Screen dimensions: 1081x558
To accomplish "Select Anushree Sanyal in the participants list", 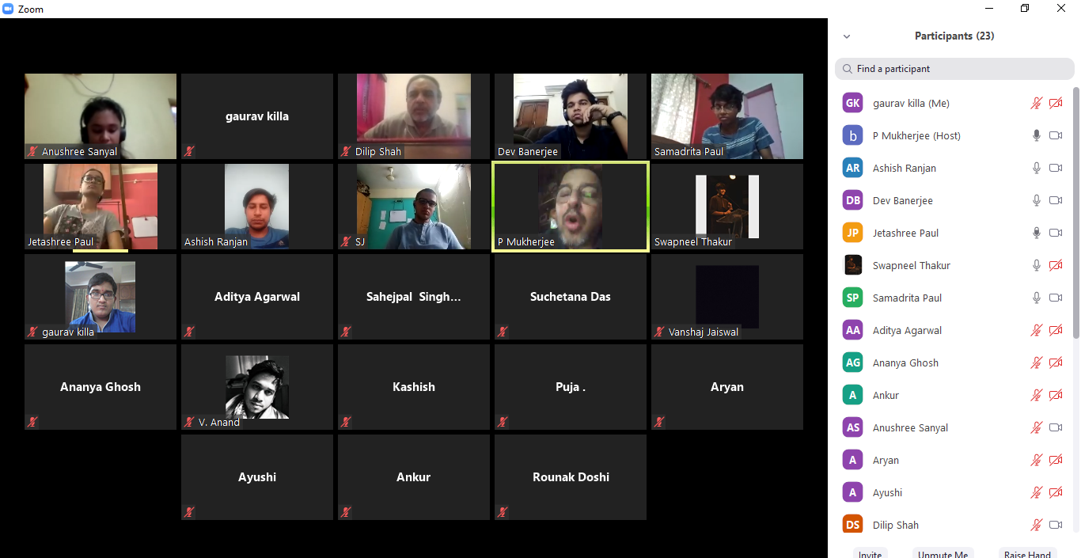I will [910, 427].
